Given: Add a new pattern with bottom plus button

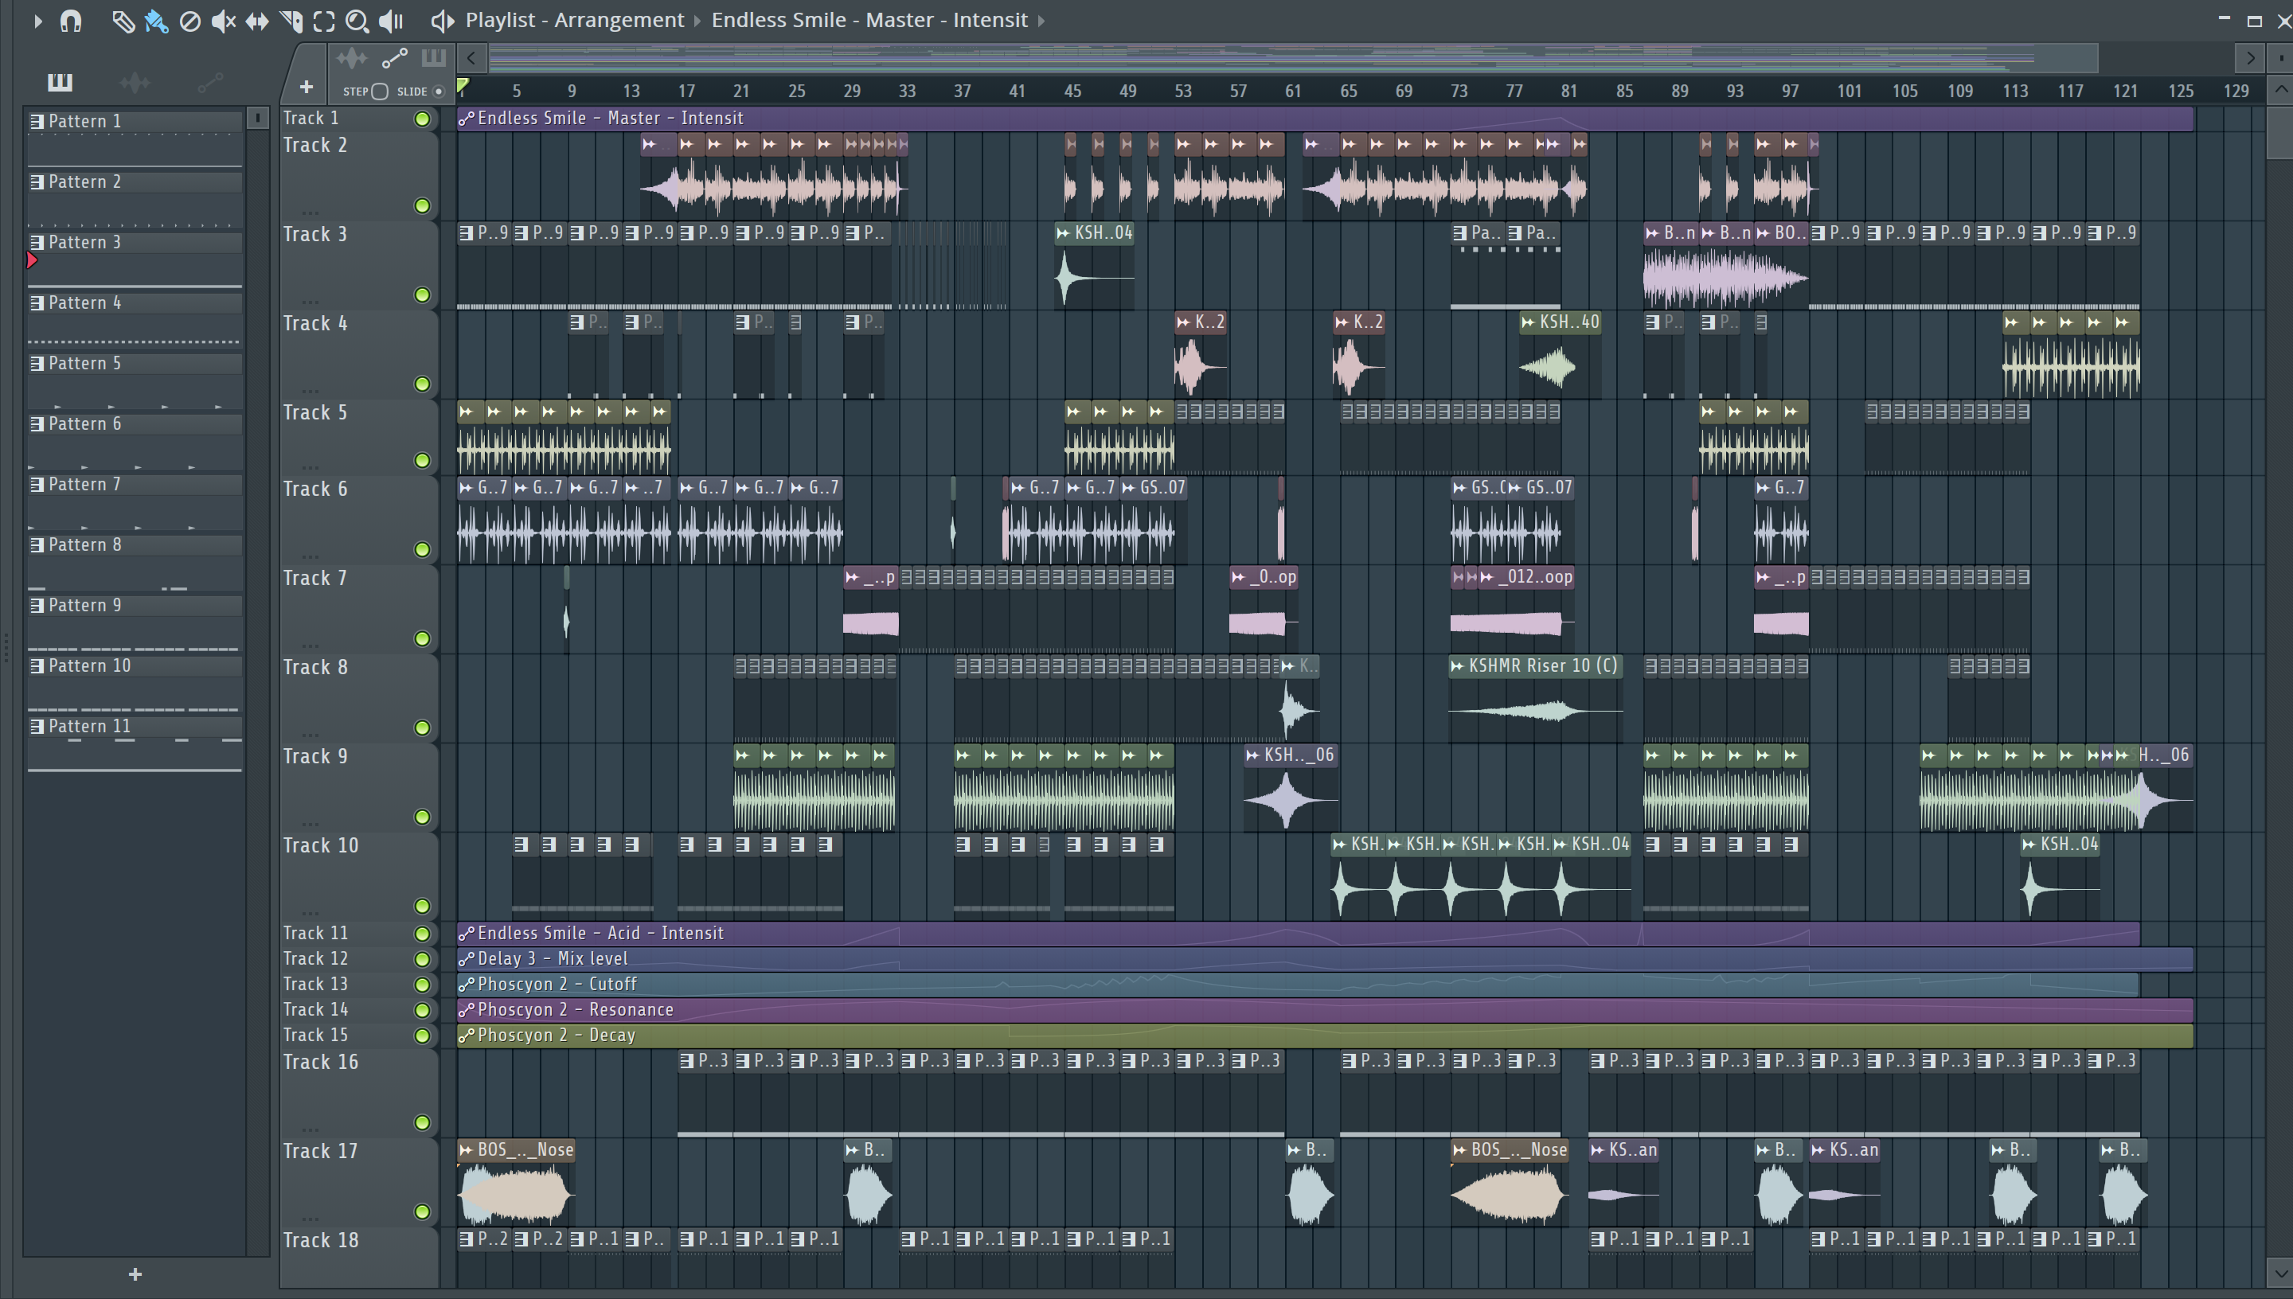Looking at the screenshot, I should point(135,1275).
